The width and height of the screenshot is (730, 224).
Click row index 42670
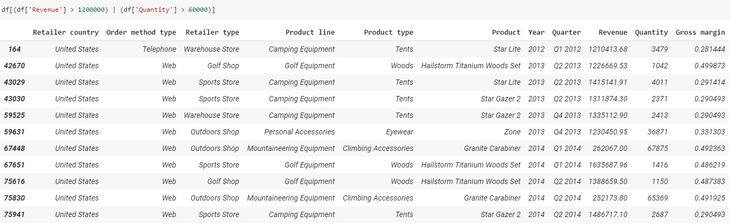[x=14, y=66]
